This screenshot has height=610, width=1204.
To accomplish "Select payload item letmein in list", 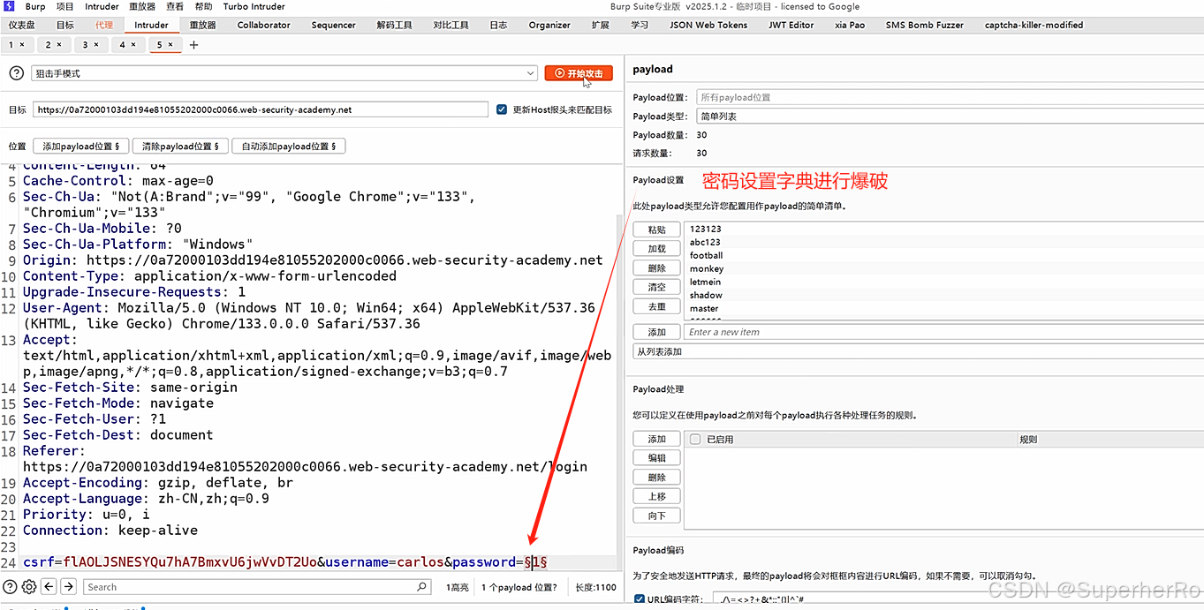I will [944, 282].
